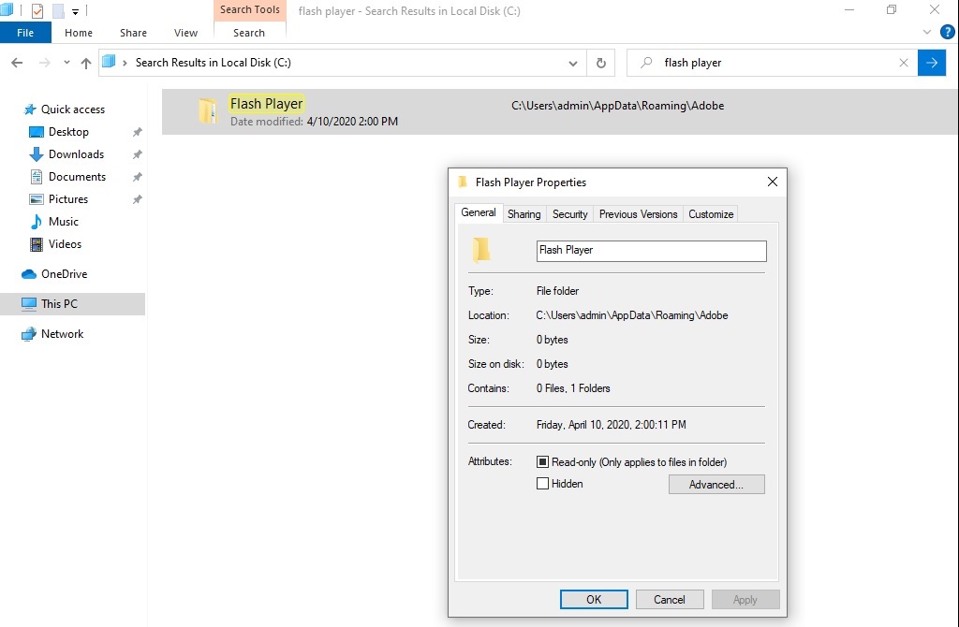Image resolution: width=959 pixels, height=627 pixels.
Task: Click the blue search go arrow
Action: (931, 63)
